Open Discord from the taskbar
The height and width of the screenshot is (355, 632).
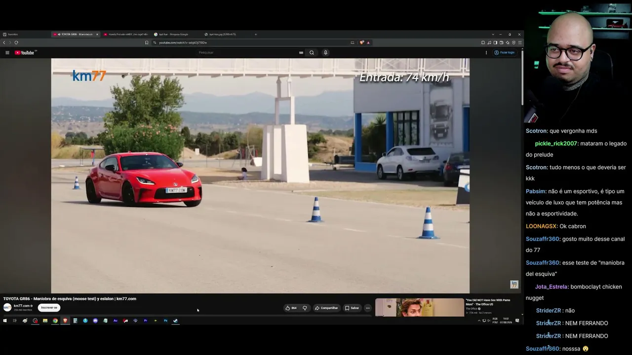pos(95,320)
